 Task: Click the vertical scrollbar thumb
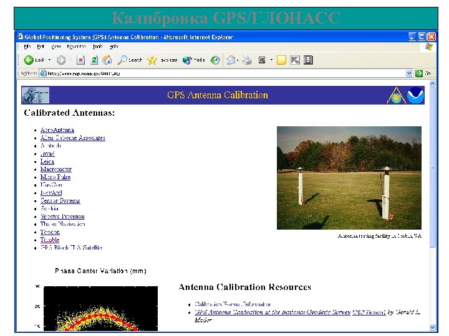(432, 167)
